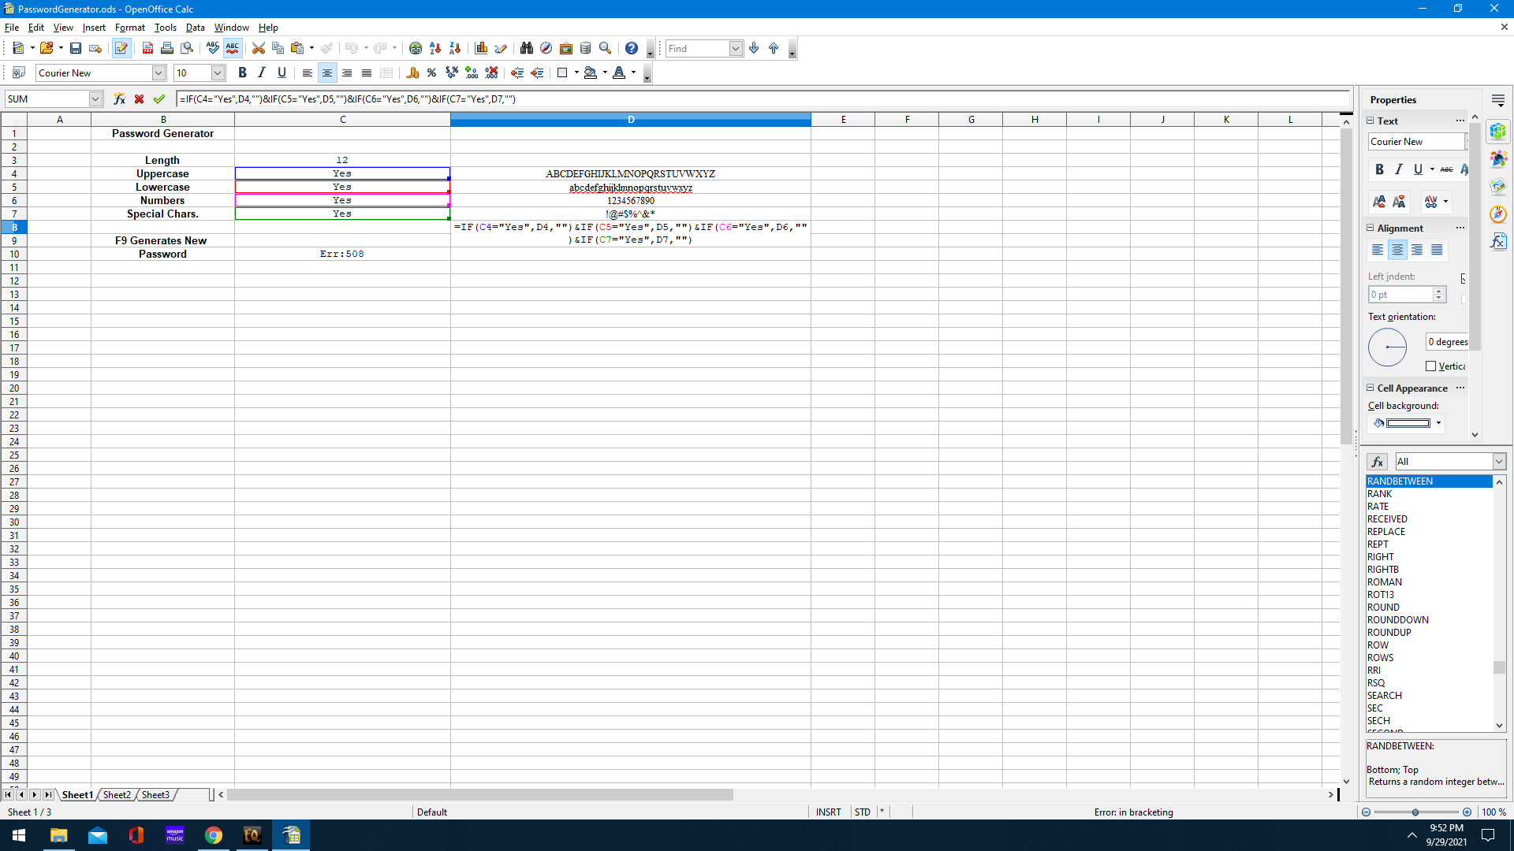Viewport: 1514px width, 851px height.
Task: Open the sidebar Navigator compass icon
Action: coord(1498,214)
